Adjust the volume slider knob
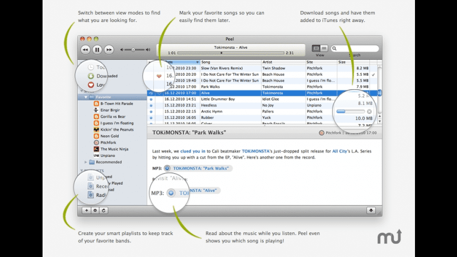 [x=133, y=50]
